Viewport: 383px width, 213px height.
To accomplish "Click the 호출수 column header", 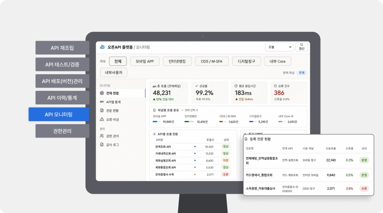I will click(210, 140).
